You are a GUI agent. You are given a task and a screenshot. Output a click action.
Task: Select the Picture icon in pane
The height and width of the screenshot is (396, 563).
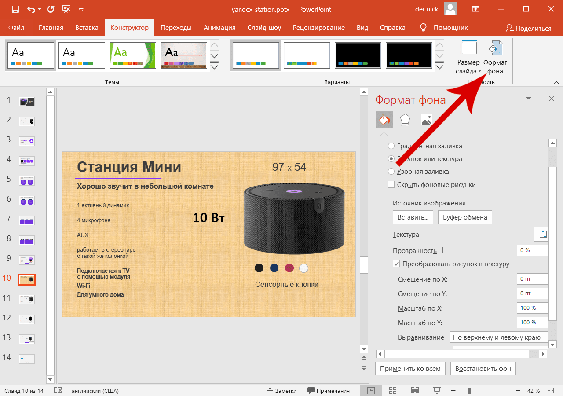pyautogui.click(x=426, y=120)
